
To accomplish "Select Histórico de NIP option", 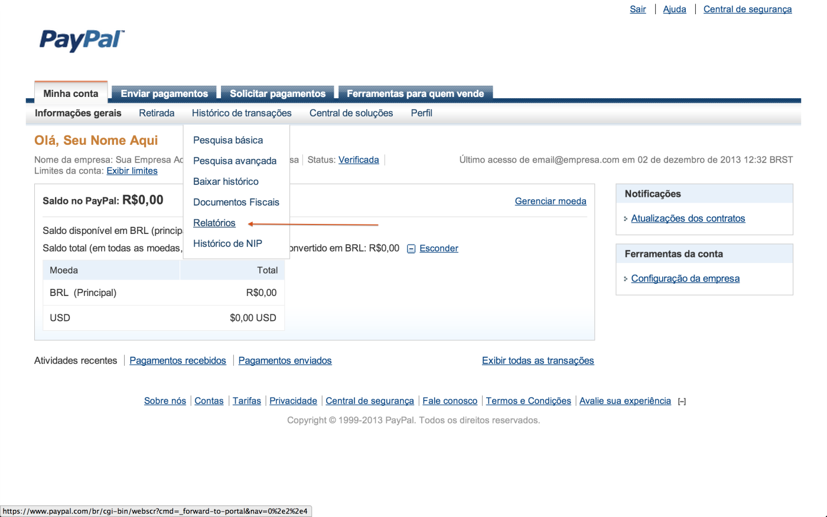I will tap(227, 243).
